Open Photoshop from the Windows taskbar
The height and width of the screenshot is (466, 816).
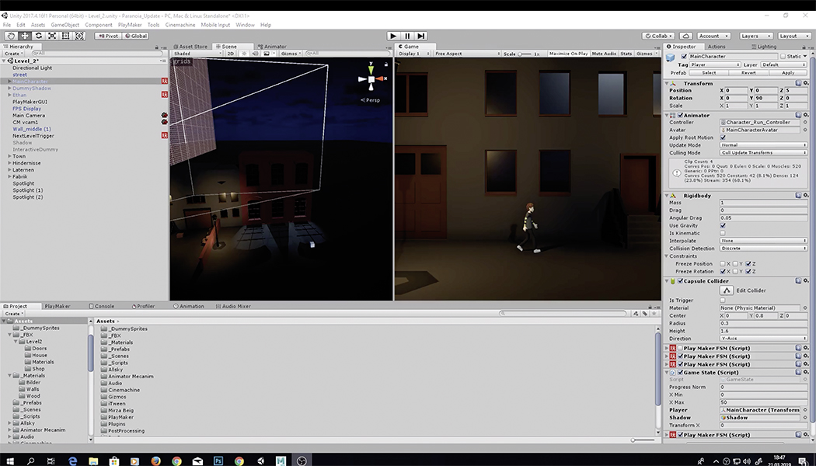218,460
